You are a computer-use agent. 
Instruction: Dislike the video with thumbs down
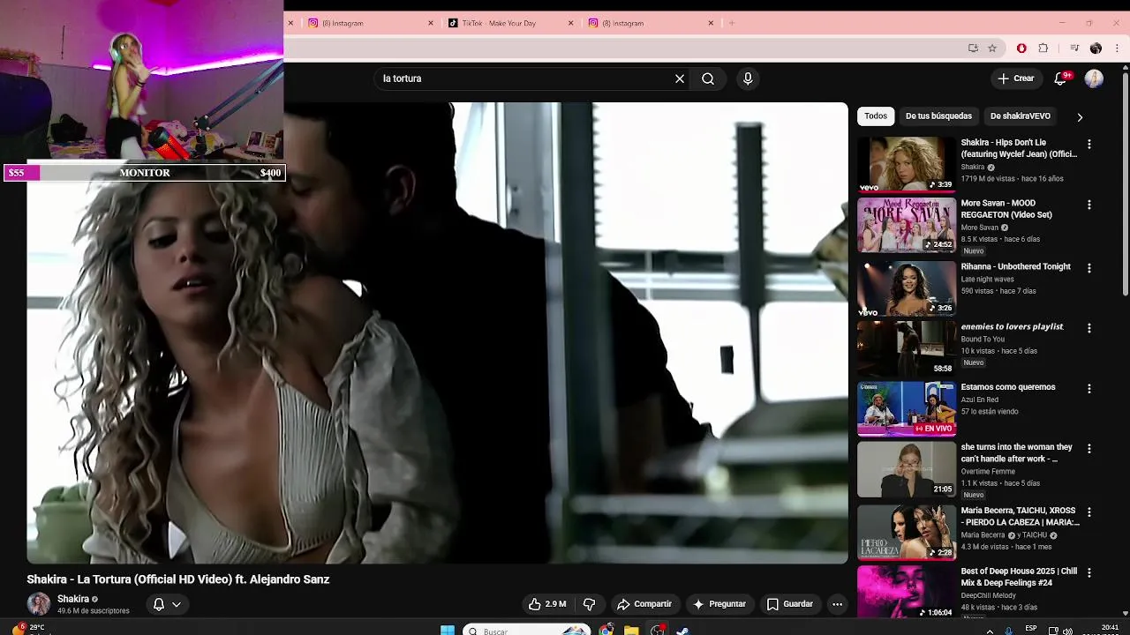click(x=589, y=604)
